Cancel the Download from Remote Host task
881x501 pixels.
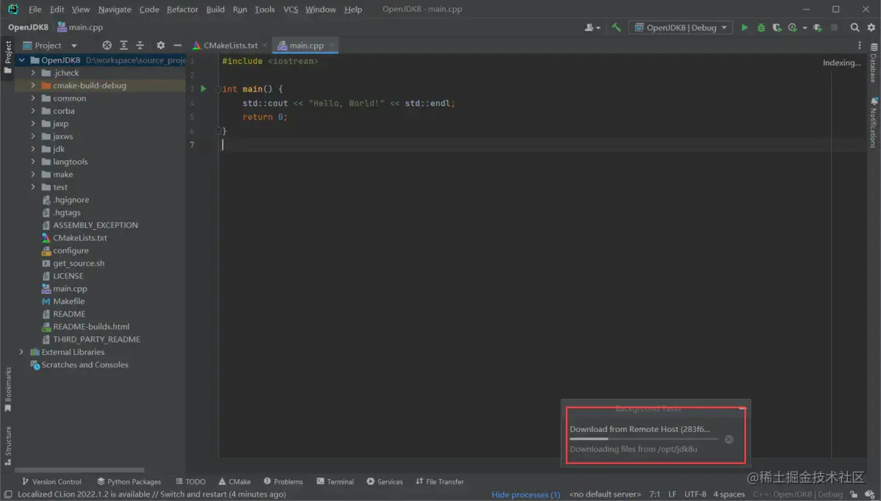729,439
